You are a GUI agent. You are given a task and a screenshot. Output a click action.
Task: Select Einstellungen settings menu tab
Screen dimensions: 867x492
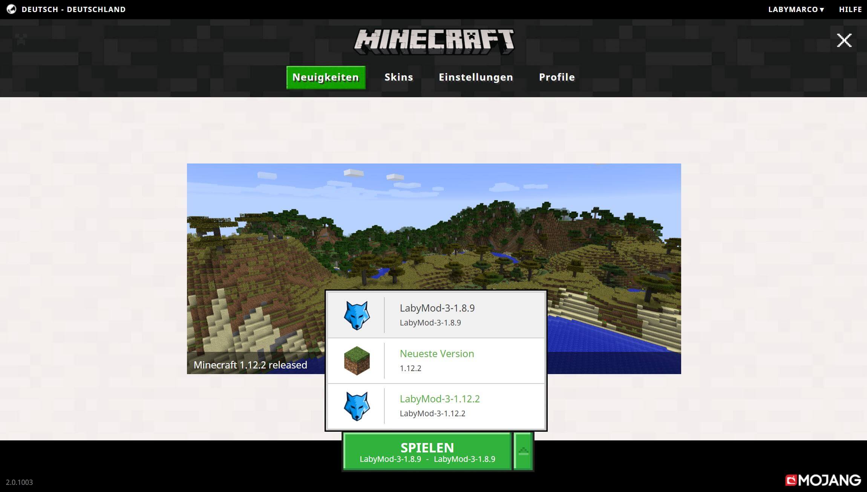click(476, 77)
